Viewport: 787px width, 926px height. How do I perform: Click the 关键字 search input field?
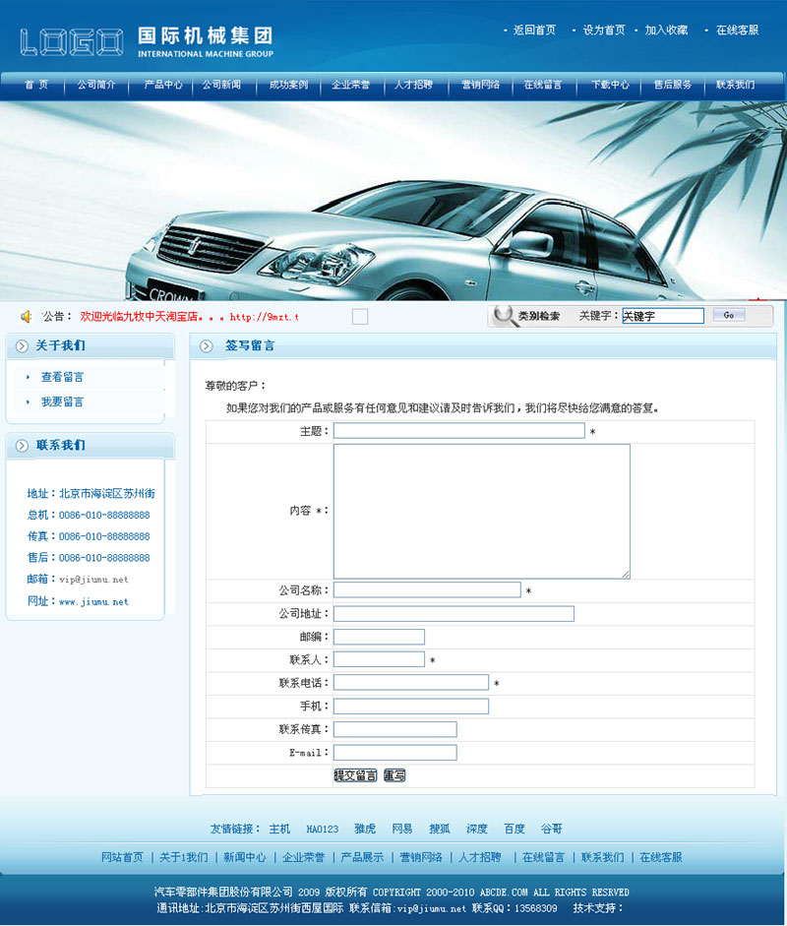[663, 316]
